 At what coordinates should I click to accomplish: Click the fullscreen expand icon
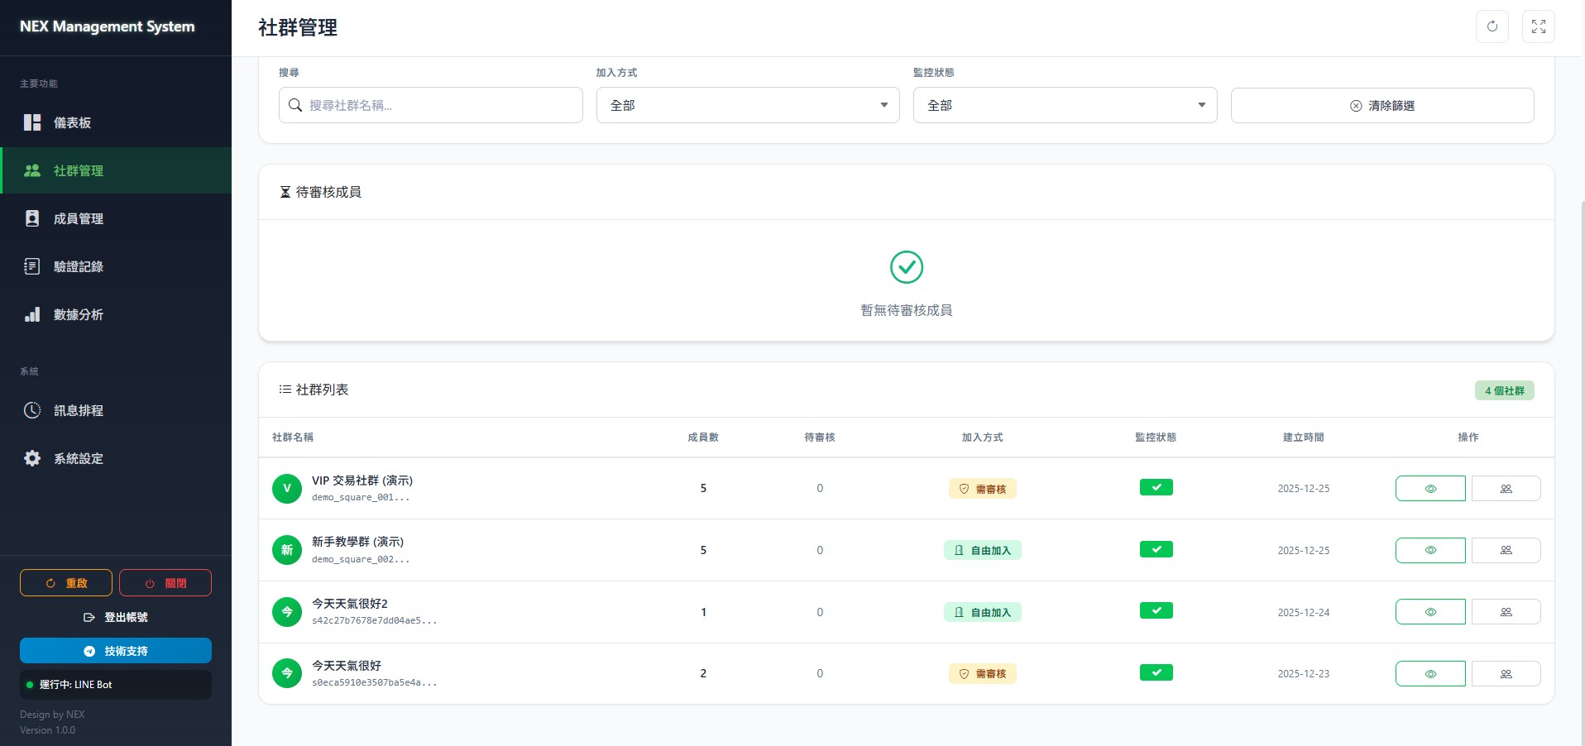(1538, 26)
